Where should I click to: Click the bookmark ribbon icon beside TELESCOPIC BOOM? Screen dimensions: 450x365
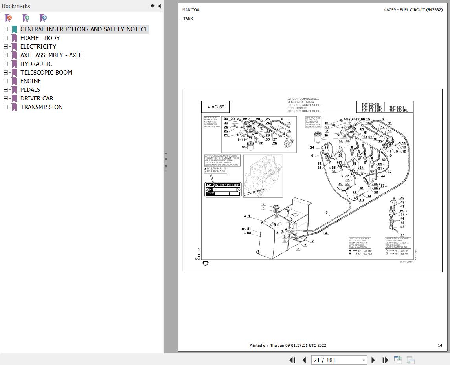[x=14, y=73]
